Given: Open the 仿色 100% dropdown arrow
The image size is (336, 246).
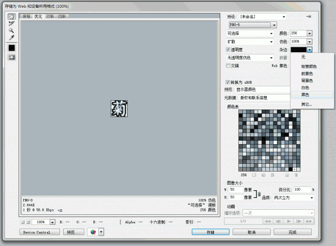Looking at the screenshot, I should click(310, 41).
